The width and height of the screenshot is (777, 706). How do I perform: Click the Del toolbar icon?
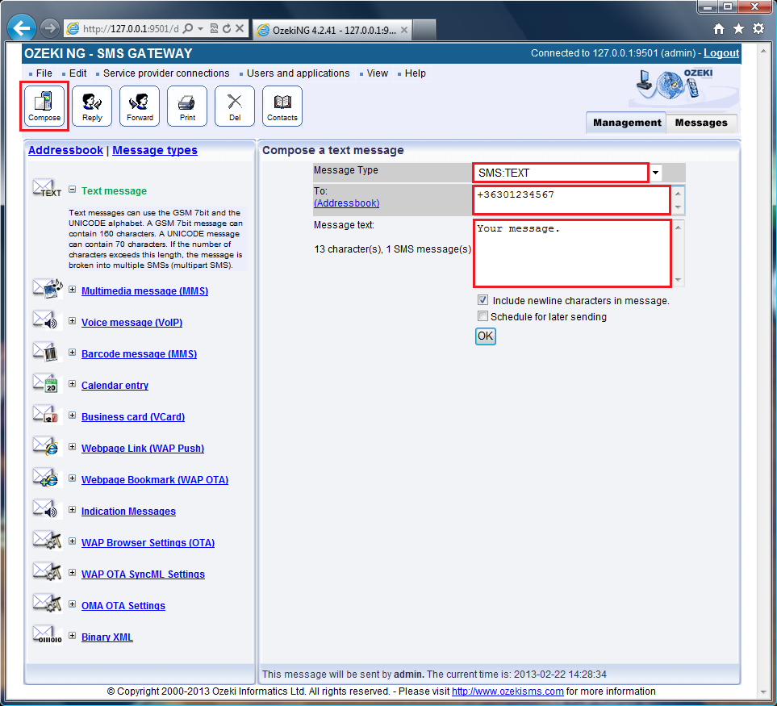[235, 106]
